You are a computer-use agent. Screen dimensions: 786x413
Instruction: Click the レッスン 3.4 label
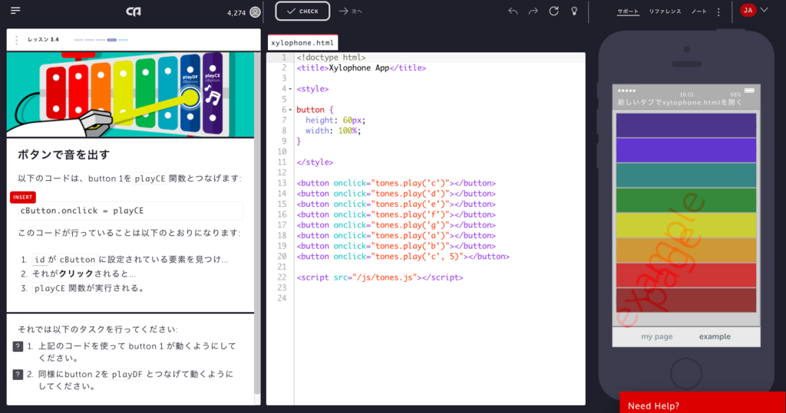[x=43, y=40]
